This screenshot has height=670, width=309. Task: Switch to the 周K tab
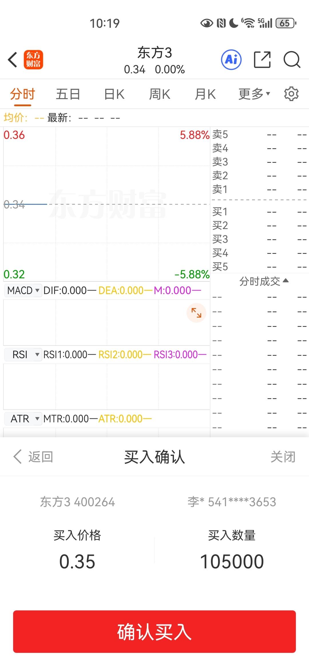pyautogui.click(x=160, y=94)
